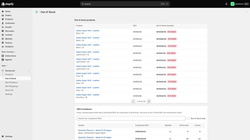The image size is (250, 140).
Task: Click the Out of stock because column header
Action: 165,26
